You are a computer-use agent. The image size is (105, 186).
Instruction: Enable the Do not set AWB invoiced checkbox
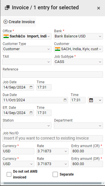[x=9, y=174]
